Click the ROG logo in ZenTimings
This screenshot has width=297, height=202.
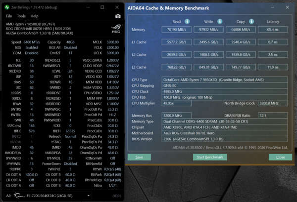click(x=116, y=29)
